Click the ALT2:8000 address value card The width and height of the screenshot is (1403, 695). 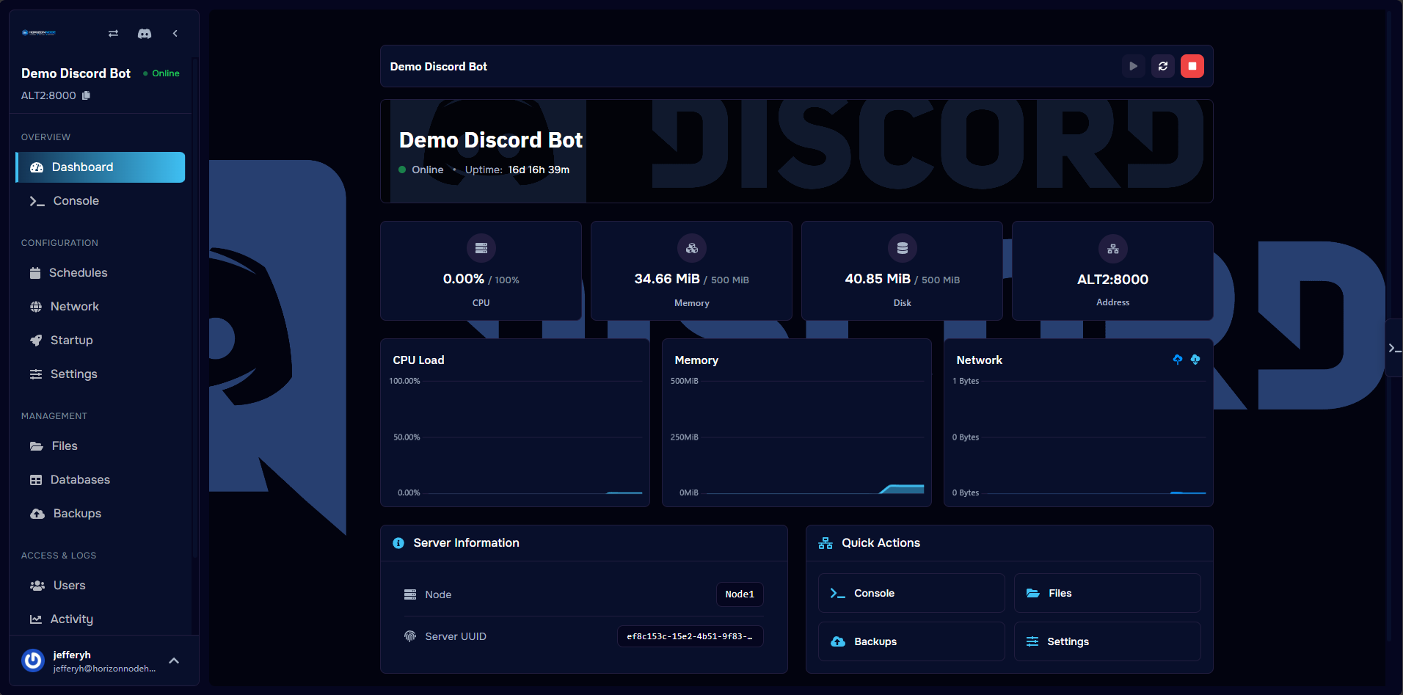1112,271
